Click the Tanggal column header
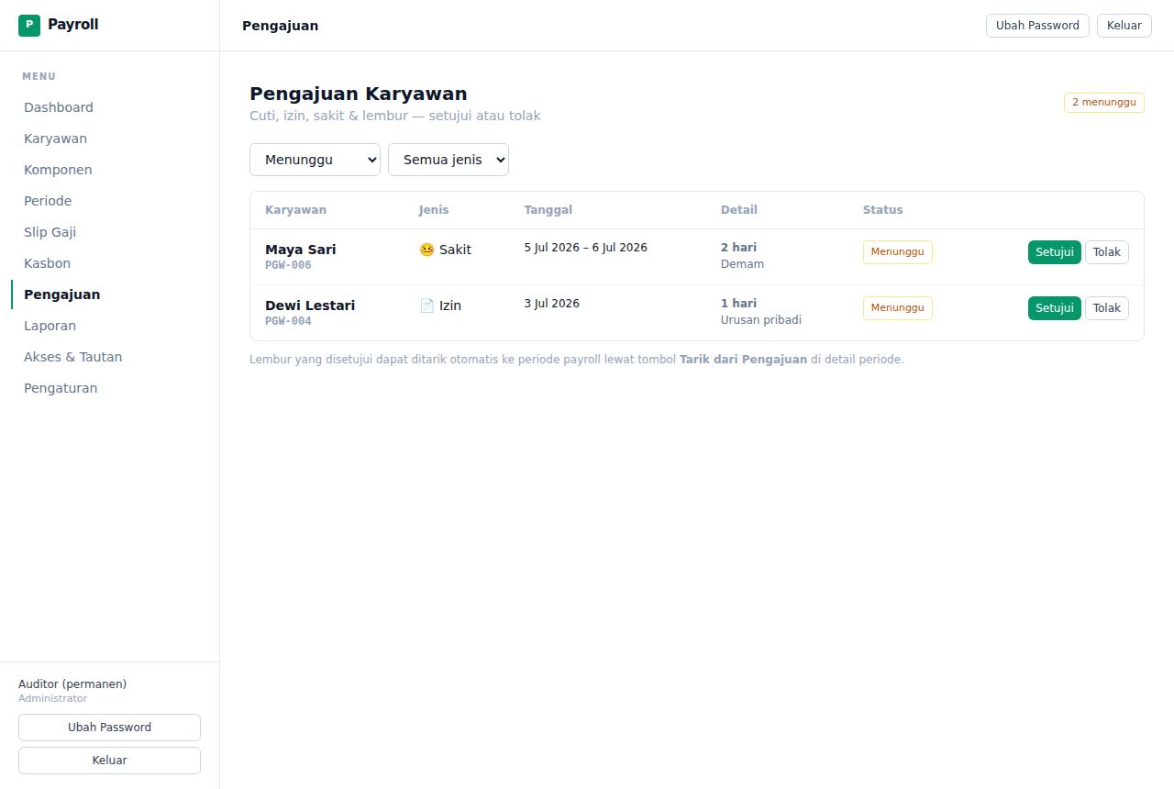Viewport: 1174px width, 789px height. tap(548, 210)
